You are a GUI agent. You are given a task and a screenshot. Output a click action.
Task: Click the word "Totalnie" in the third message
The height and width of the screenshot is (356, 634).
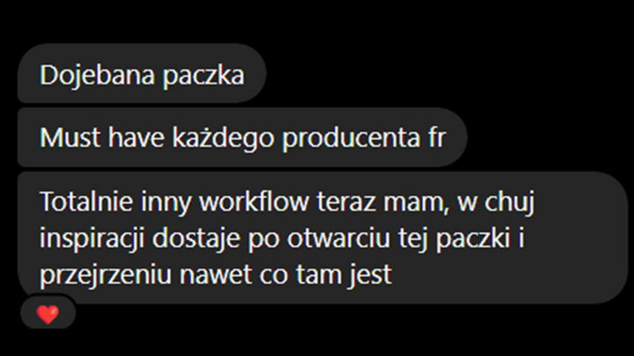[x=86, y=201]
